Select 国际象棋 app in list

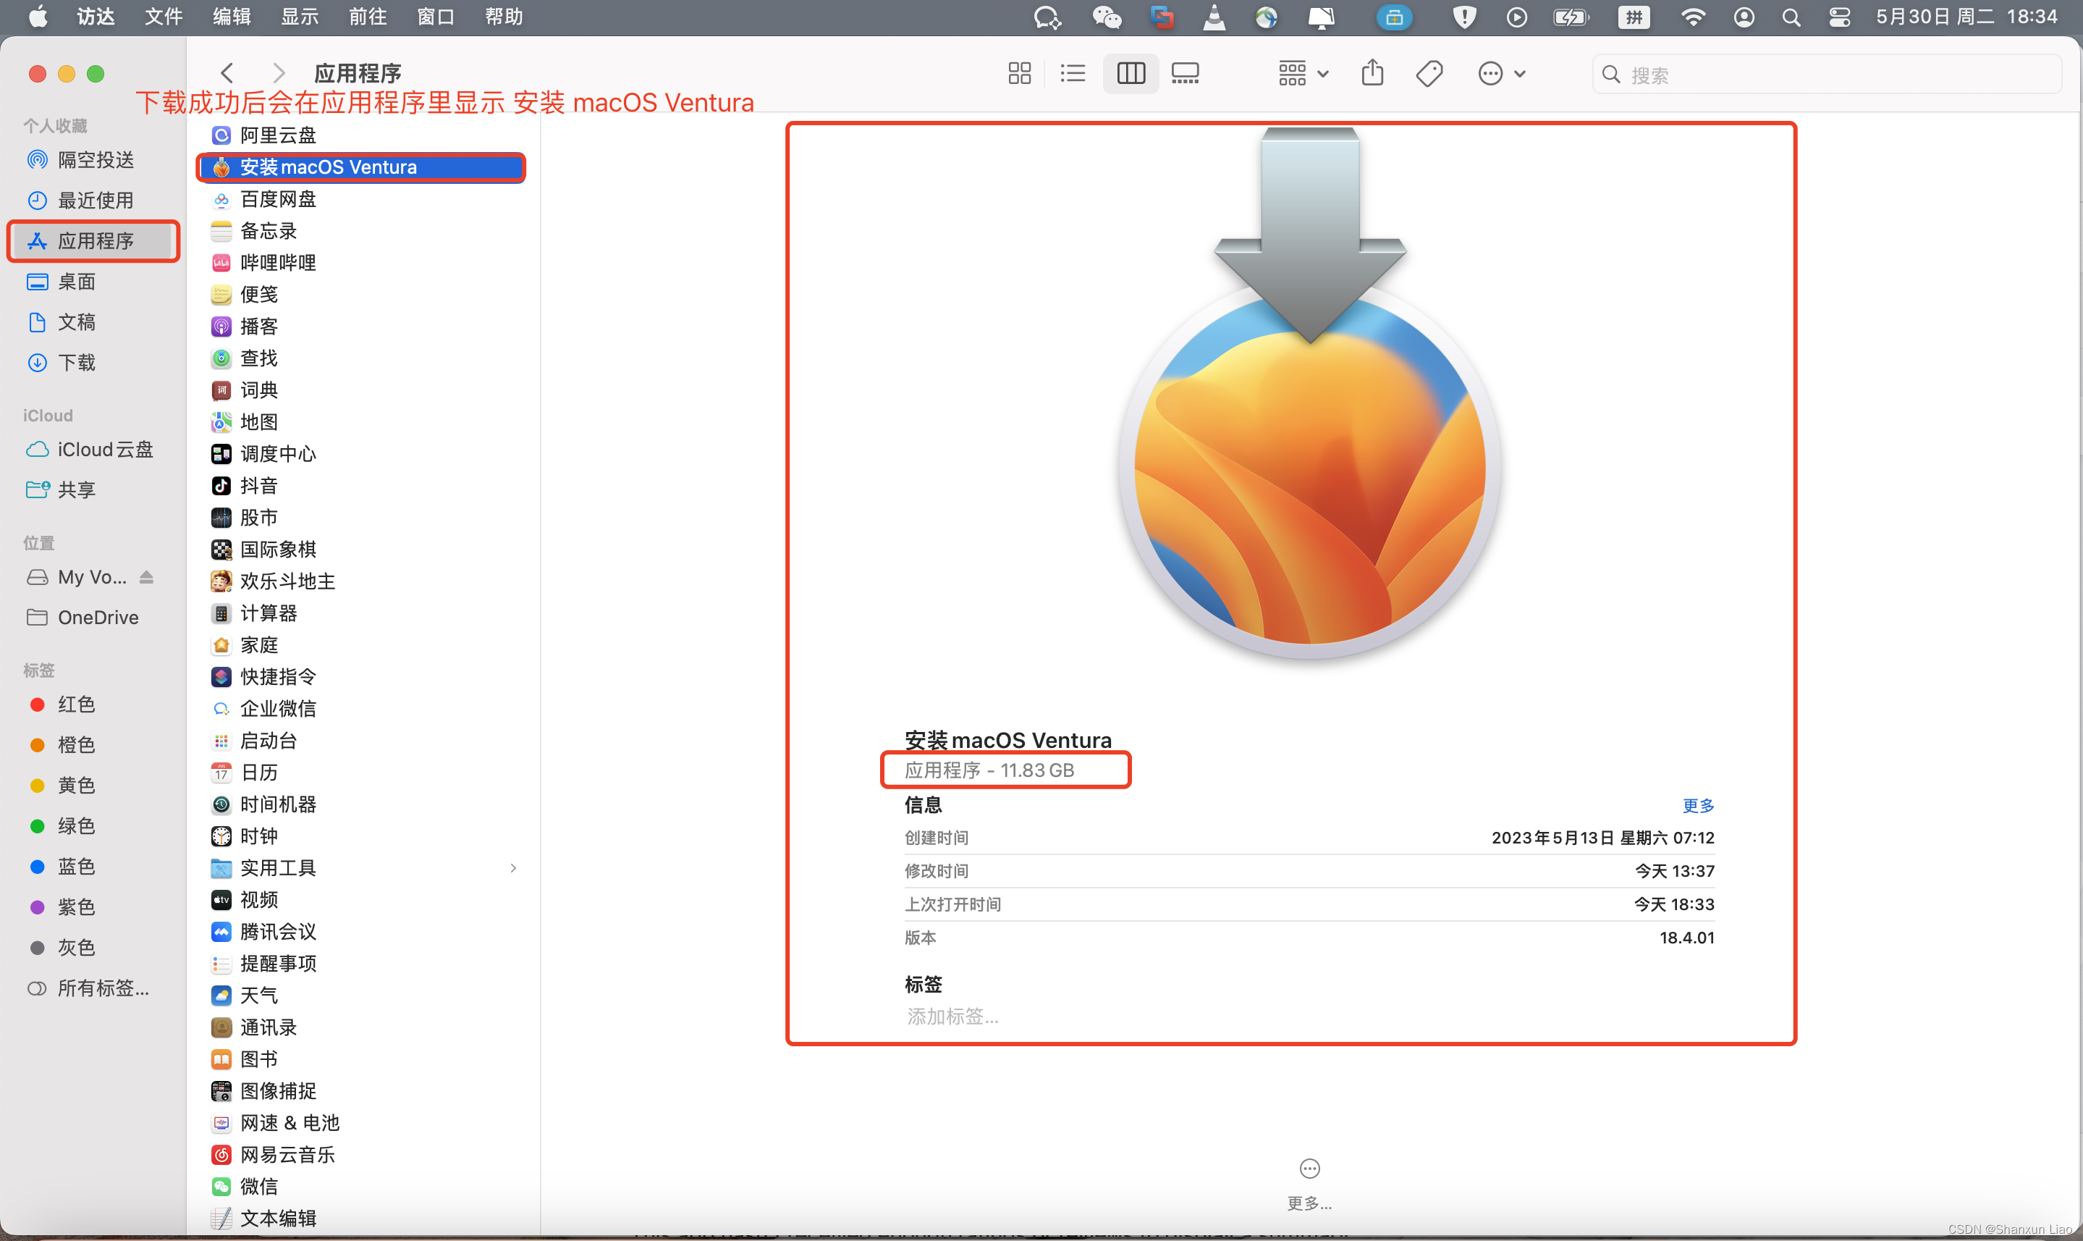(x=363, y=550)
